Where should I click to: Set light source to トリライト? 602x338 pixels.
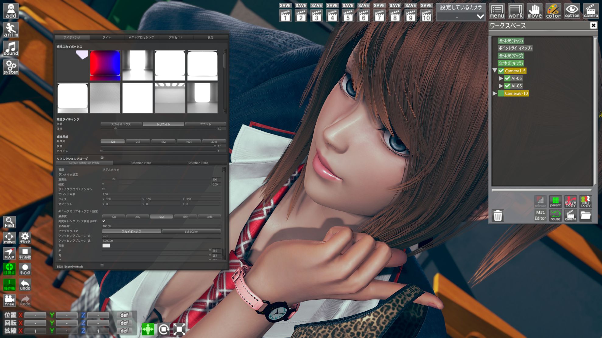click(163, 124)
